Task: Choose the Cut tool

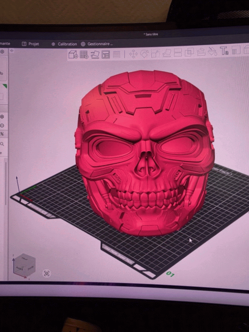Action: [178, 52]
